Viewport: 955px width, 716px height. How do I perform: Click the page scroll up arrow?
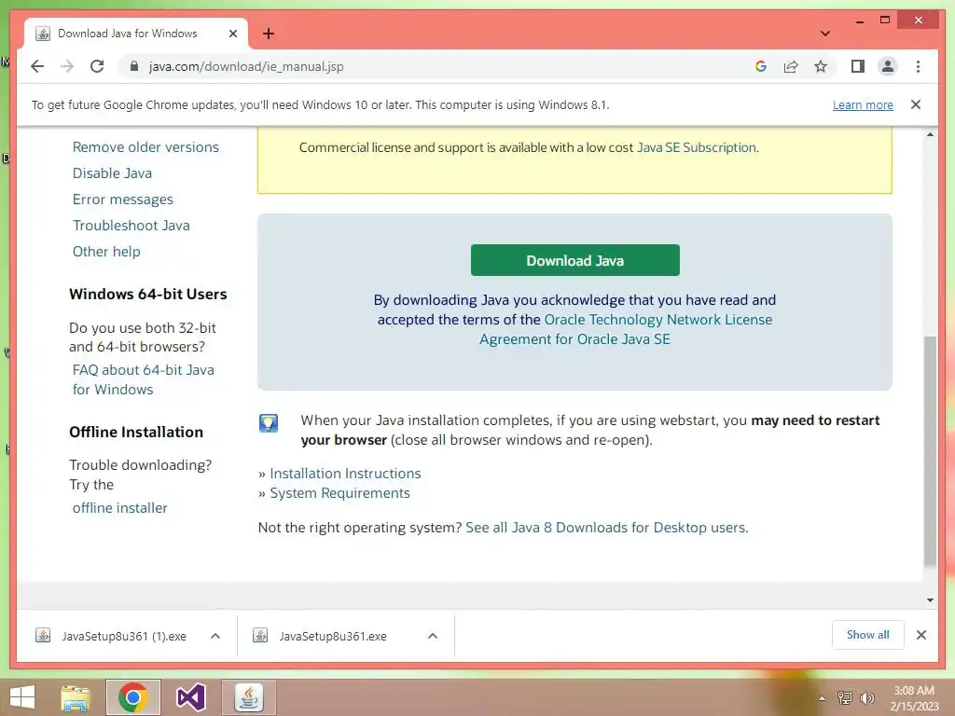(930, 134)
